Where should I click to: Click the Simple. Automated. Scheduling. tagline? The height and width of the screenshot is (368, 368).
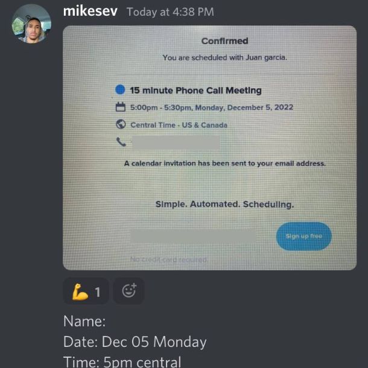click(x=224, y=204)
